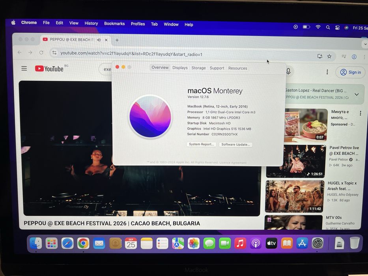Open the Help menu
The image size is (368, 276).
[x=189, y=24]
